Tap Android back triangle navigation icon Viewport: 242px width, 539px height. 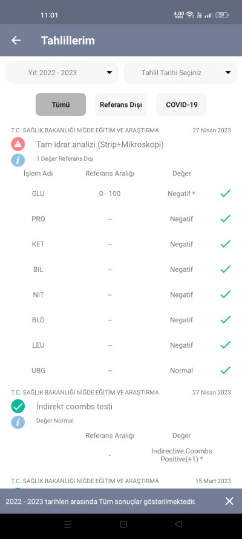178,524
